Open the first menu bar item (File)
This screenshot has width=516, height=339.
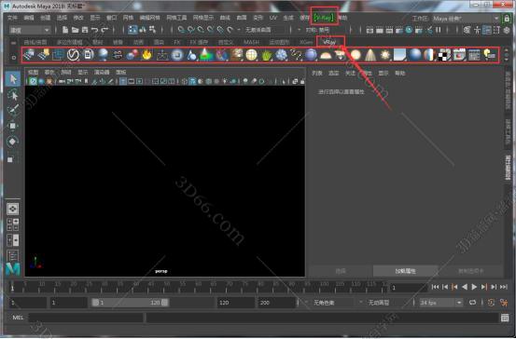[12, 18]
